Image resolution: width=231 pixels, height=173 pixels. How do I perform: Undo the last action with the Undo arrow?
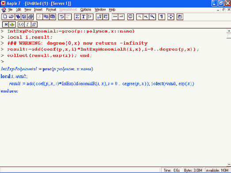coord(61,17)
